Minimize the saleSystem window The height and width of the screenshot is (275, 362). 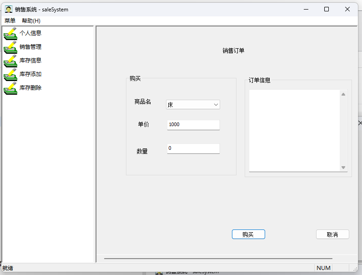(x=306, y=9)
